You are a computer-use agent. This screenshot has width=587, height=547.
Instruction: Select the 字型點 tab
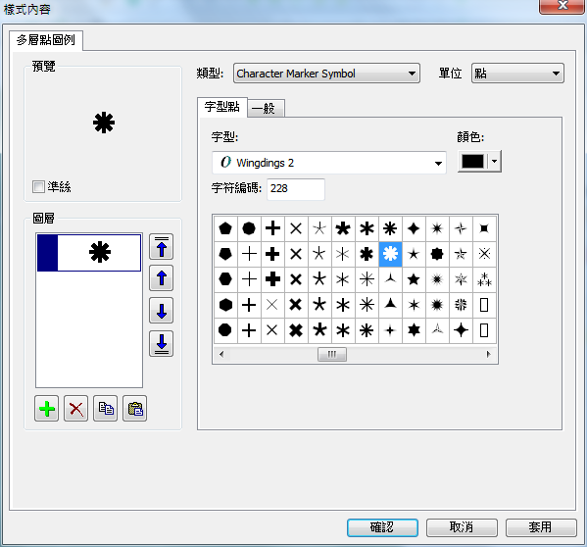222,107
